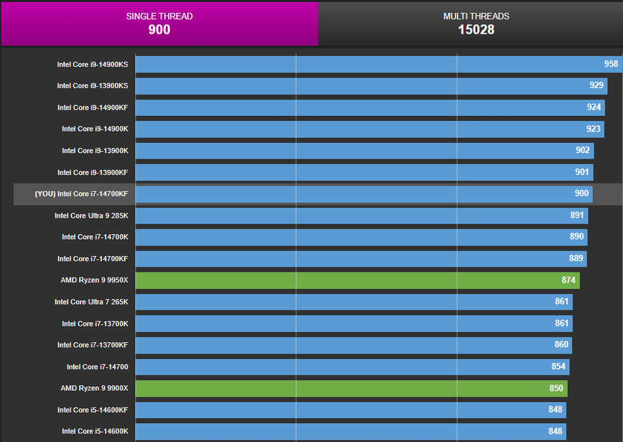The height and width of the screenshot is (442, 623).
Task: Select the AMD Ryzen 9 9950X label
Action: (x=95, y=280)
